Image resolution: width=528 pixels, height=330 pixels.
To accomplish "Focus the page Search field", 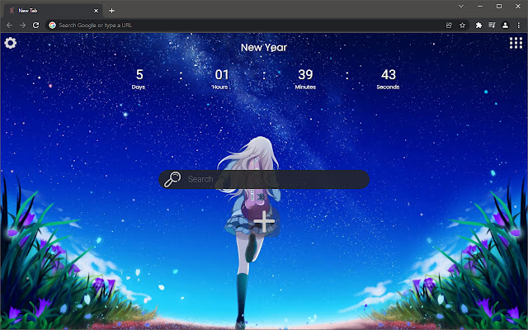I will tap(264, 179).
